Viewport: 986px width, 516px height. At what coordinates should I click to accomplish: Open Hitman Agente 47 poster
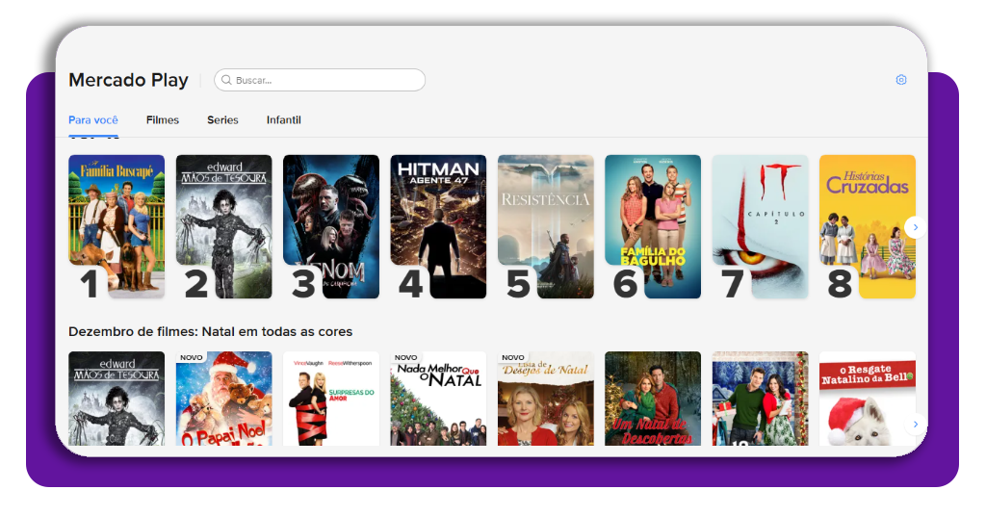438,226
